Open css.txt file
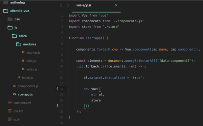The image size is (203, 126). pyautogui.click(x=18, y=111)
